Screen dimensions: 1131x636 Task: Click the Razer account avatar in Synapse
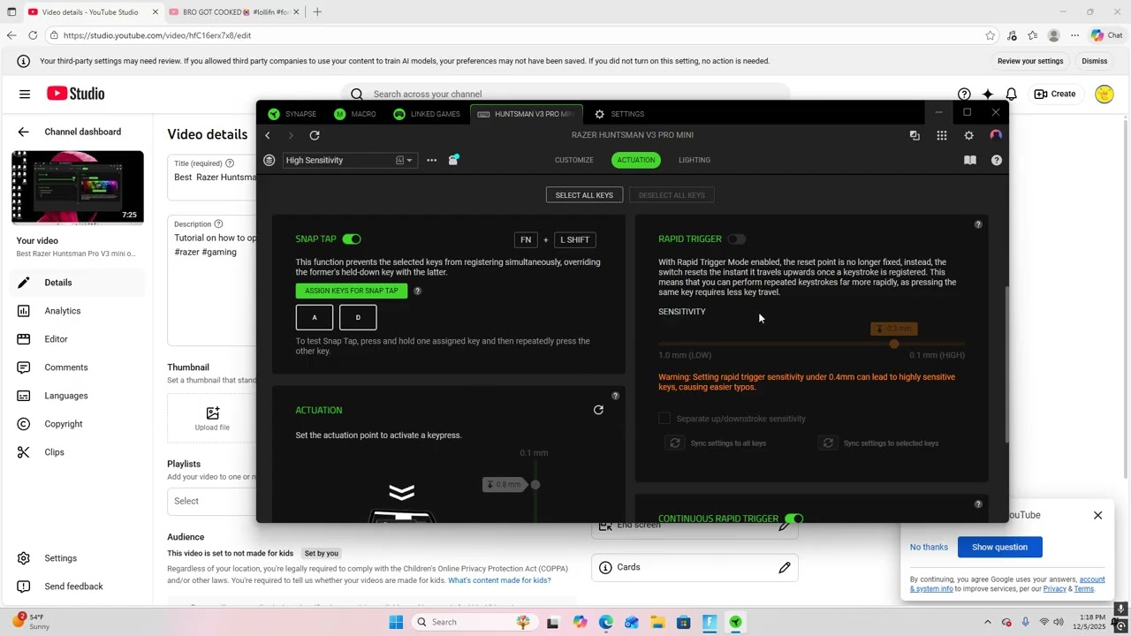996,135
